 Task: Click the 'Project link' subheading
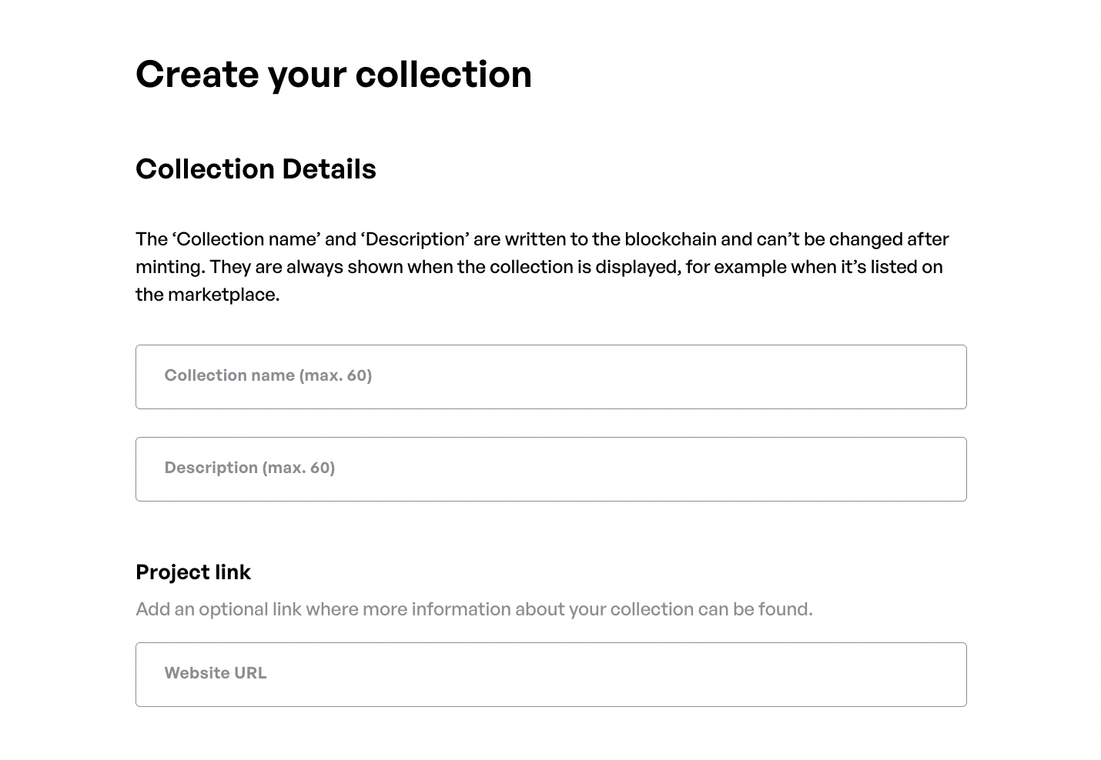point(193,572)
